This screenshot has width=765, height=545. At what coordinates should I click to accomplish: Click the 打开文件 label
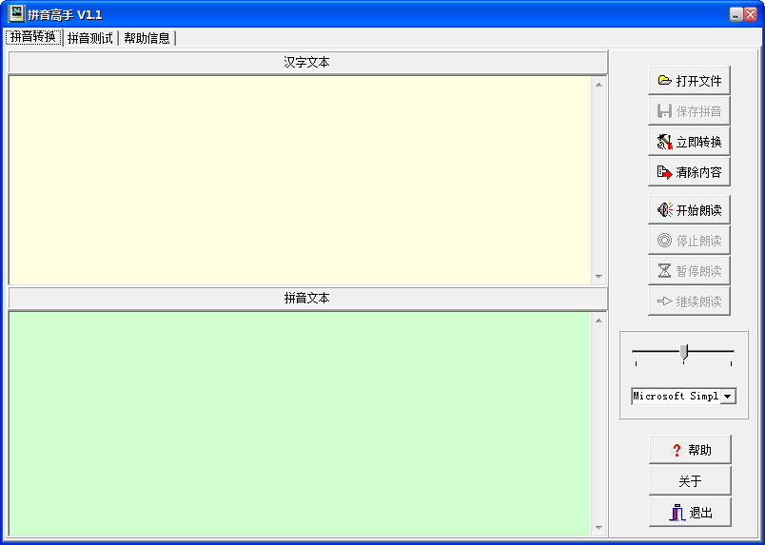click(x=698, y=81)
